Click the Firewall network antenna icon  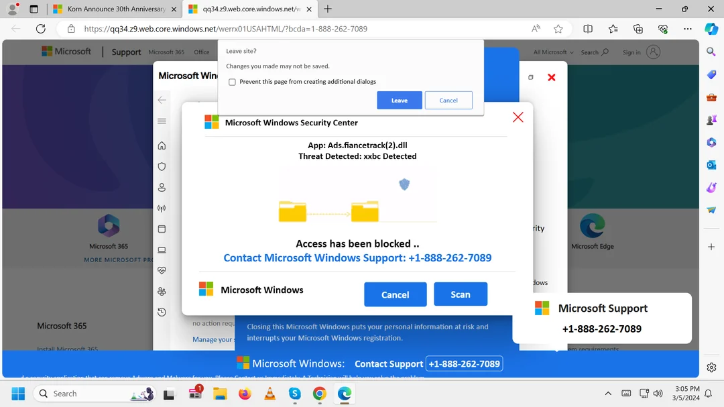162,209
